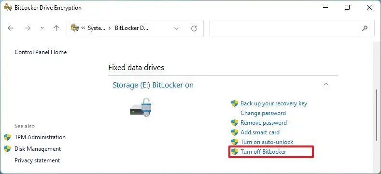The image size is (381, 174).
Task: Open Back up your recovery key
Action: [x=274, y=103]
